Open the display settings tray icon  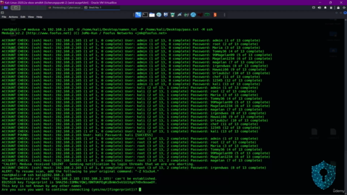[x=313, y=8]
